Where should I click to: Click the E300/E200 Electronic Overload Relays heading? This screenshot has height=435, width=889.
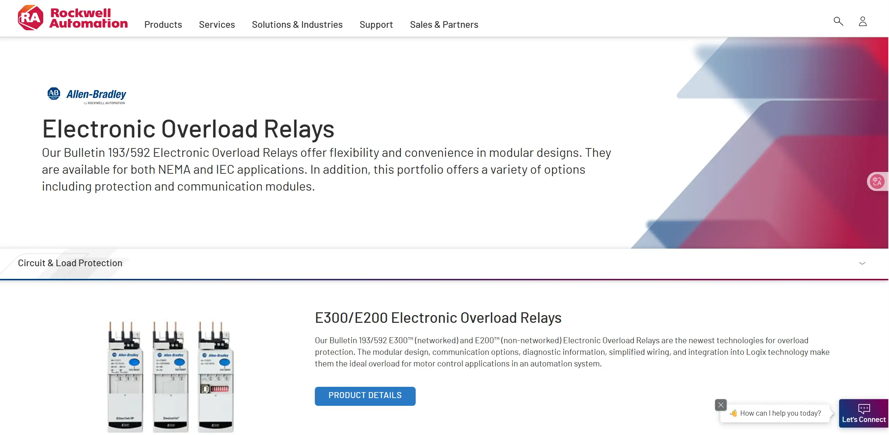(438, 318)
